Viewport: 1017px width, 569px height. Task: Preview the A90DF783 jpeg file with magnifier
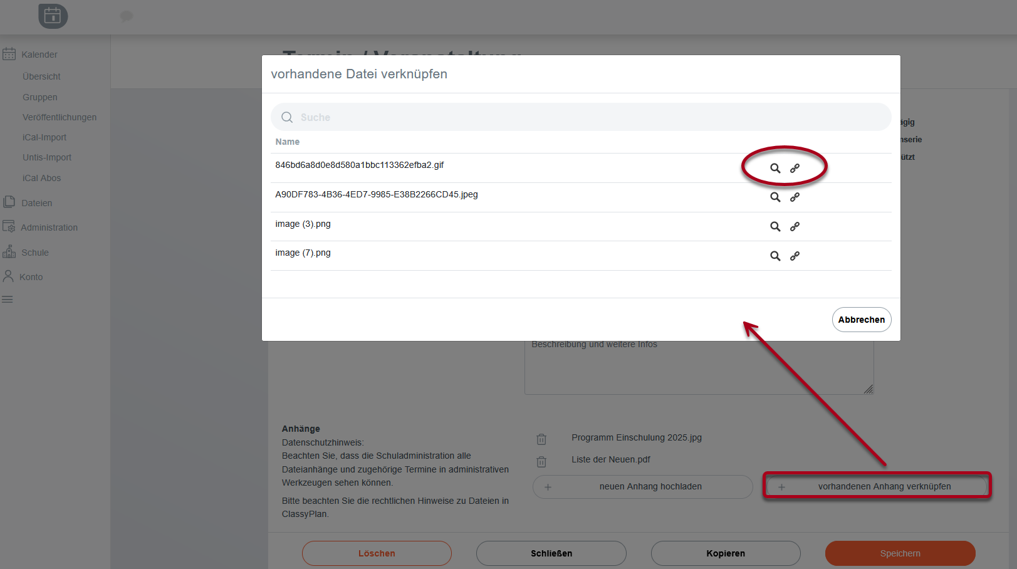(x=775, y=197)
